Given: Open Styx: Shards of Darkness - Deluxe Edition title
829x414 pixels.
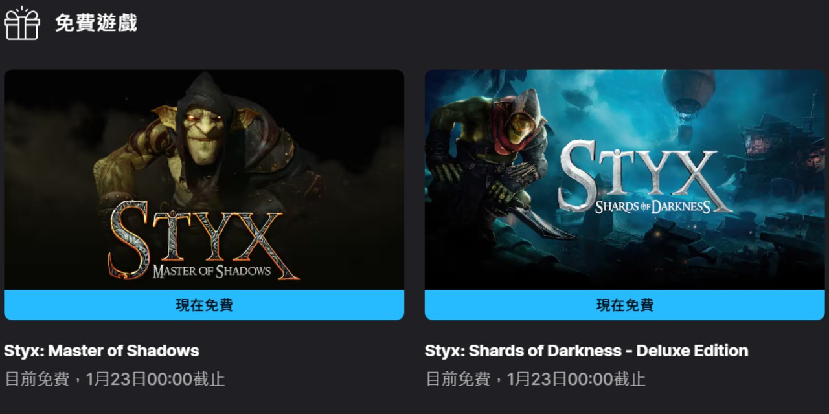Looking at the screenshot, I should point(587,351).
